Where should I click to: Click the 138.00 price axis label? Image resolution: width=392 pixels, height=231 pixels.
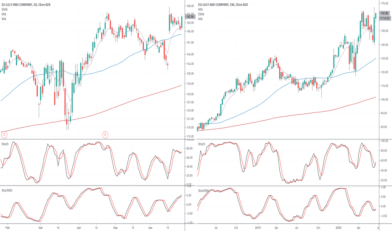[190, 73]
